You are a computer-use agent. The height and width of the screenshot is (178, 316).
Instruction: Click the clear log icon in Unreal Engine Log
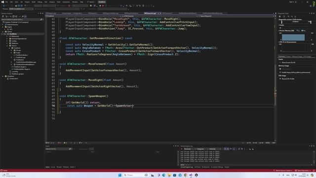pos(182,149)
